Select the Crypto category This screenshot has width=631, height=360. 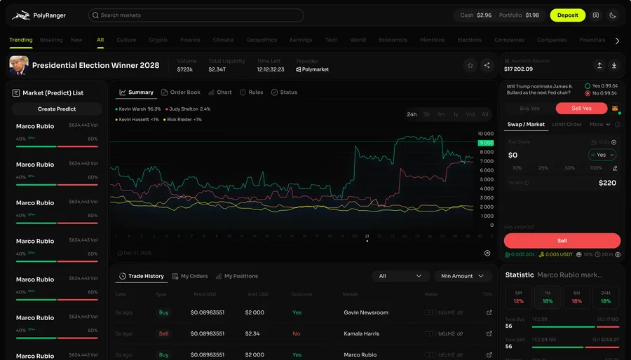tap(158, 40)
